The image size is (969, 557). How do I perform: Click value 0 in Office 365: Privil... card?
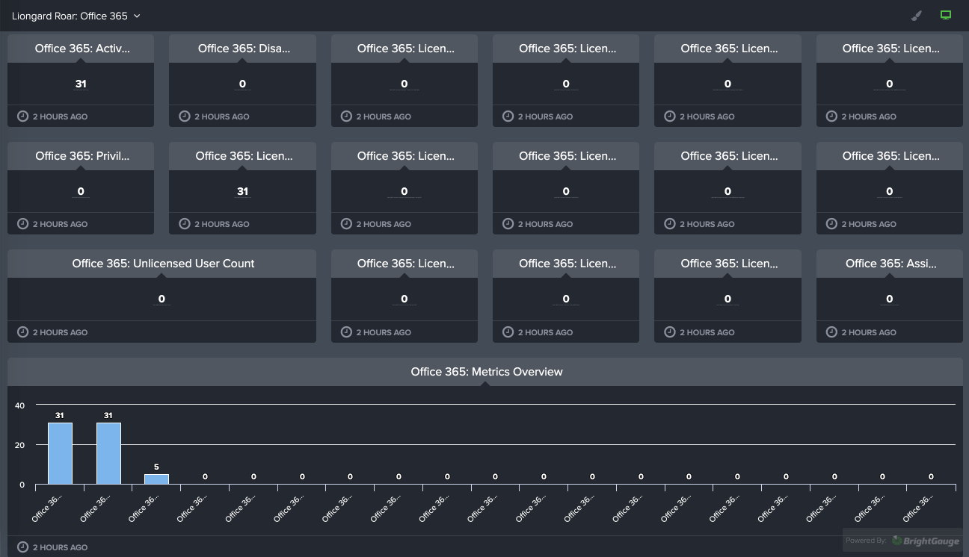click(x=81, y=191)
